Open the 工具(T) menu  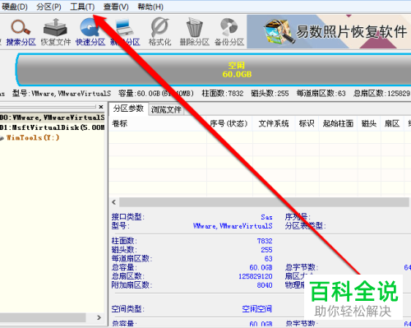82,7
